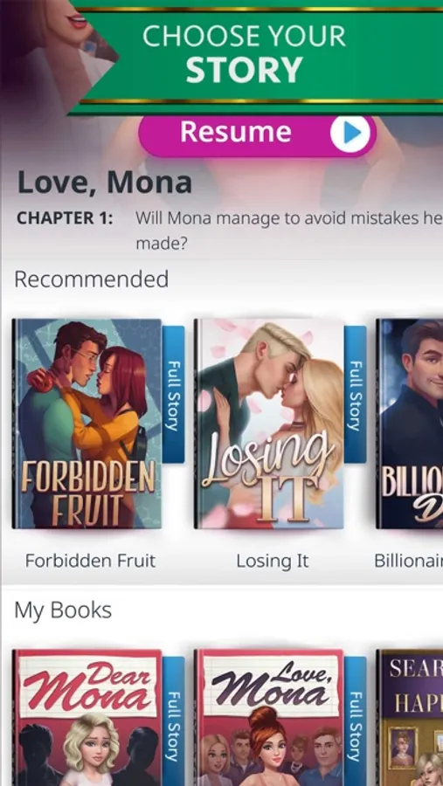443x786 pixels.
Task: Open the Forbidden Fruit book cover
Action: tap(87, 424)
